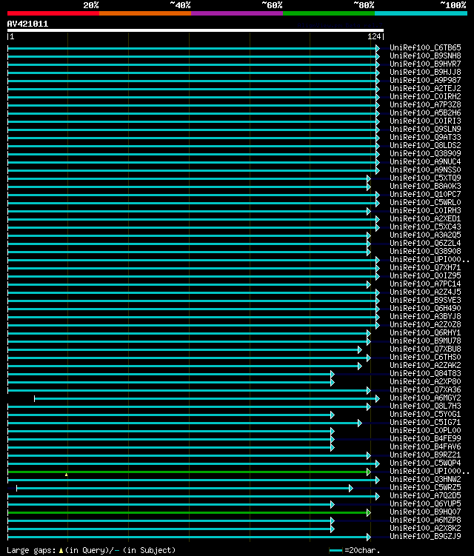Select hit label UniRef100_Q6YUP5

425,504
